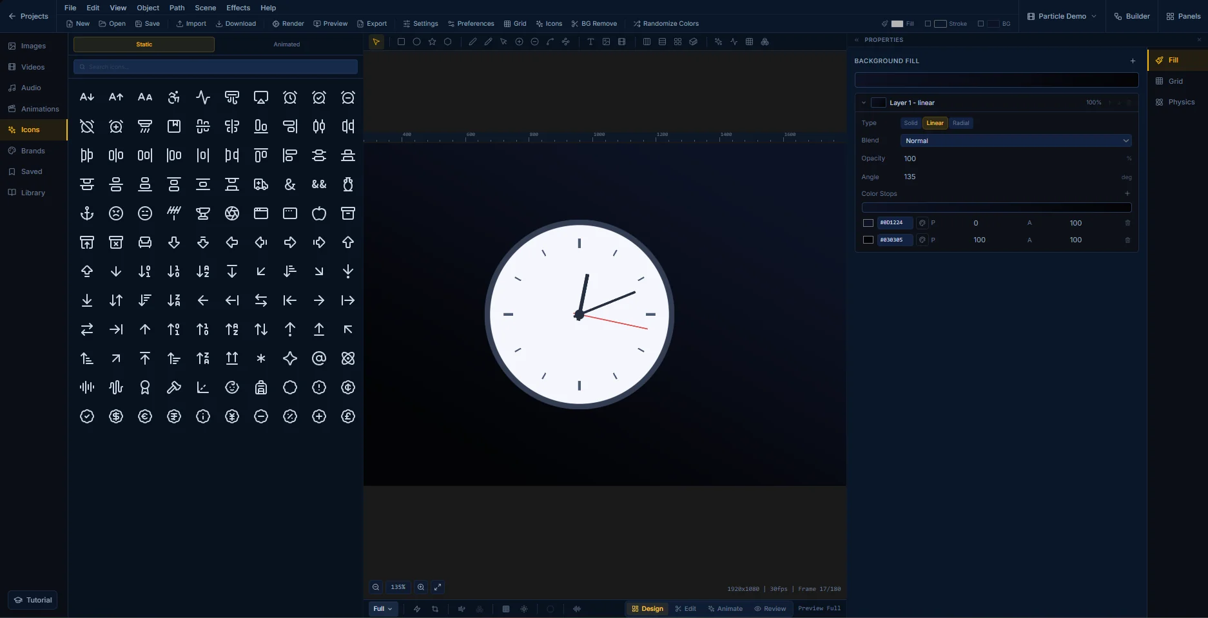Select the star shape tool
Viewport: 1208px width, 618px height.
point(432,42)
